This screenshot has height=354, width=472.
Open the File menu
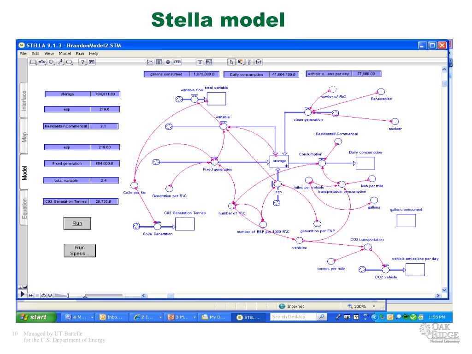tap(23, 53)
